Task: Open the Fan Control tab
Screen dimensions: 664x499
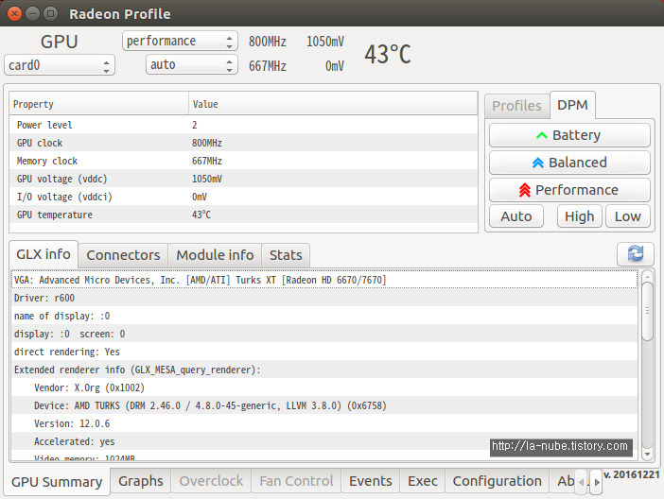Action: point(296,481)
